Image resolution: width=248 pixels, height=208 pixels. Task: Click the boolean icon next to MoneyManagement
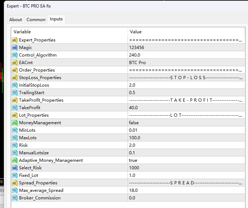(x=15, y=123)
